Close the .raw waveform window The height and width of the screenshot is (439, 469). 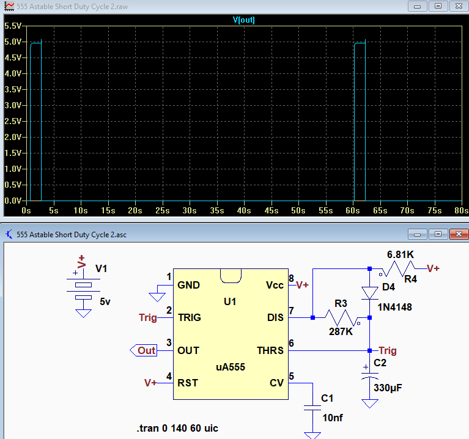coord(459,6)
